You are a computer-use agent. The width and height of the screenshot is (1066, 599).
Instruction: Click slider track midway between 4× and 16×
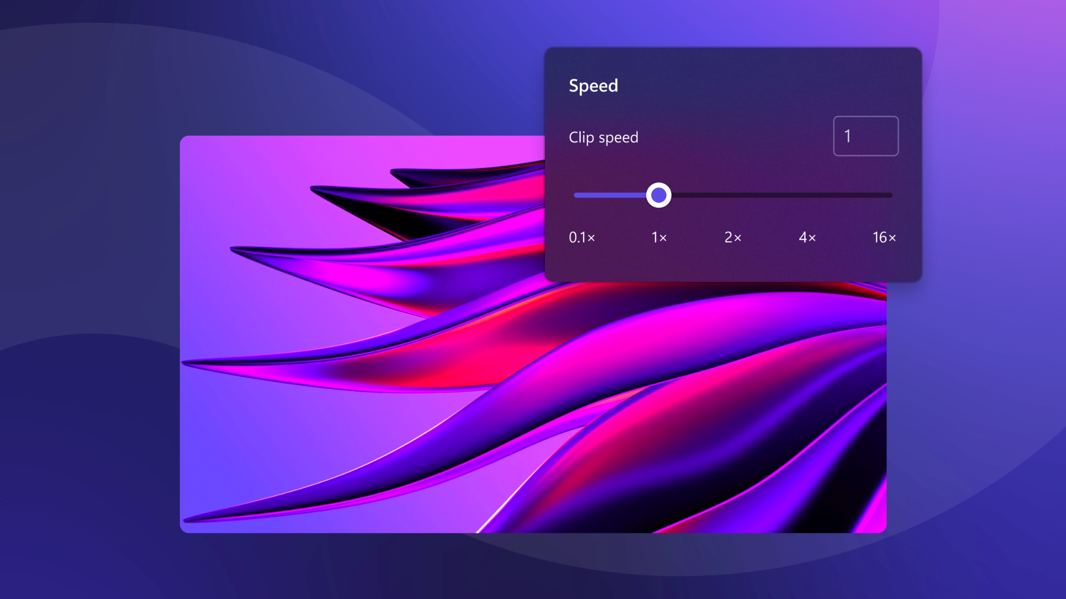tap(845, 195)
